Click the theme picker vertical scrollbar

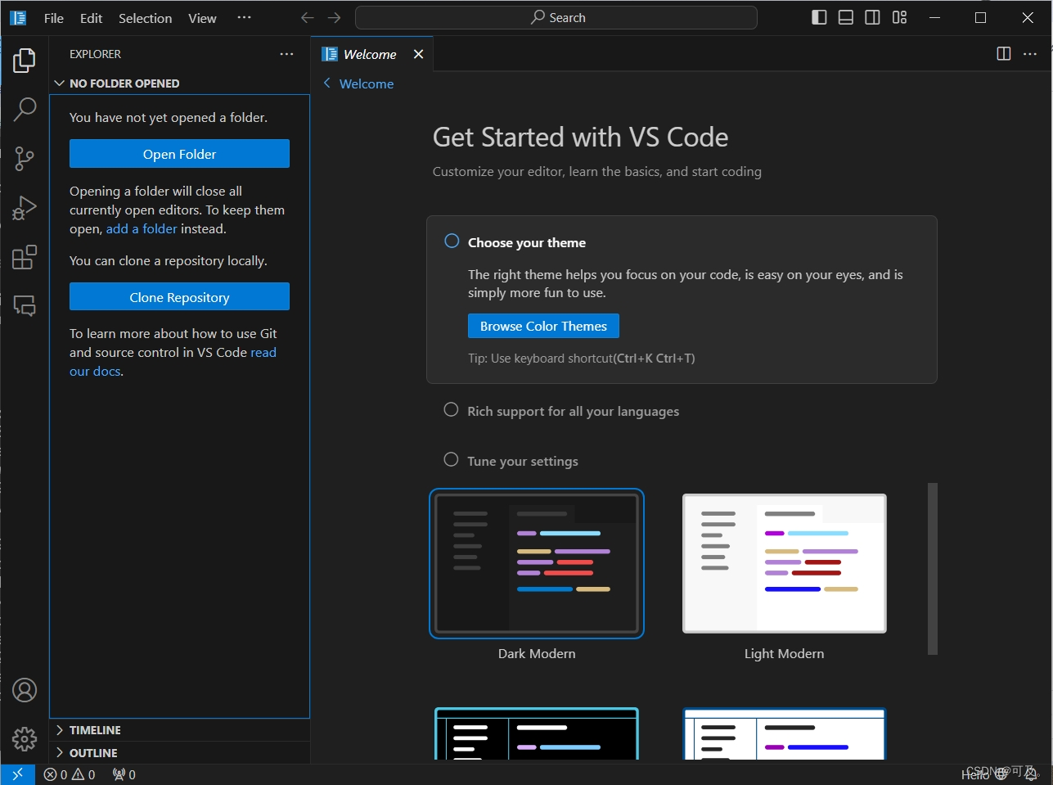coord(933,569)
